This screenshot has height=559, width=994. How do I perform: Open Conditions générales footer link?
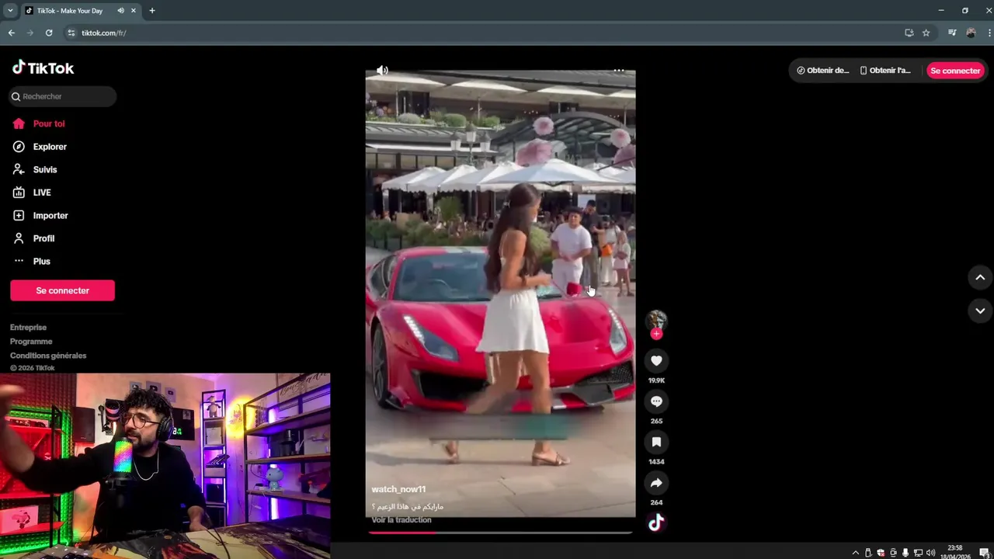[48, 355]
